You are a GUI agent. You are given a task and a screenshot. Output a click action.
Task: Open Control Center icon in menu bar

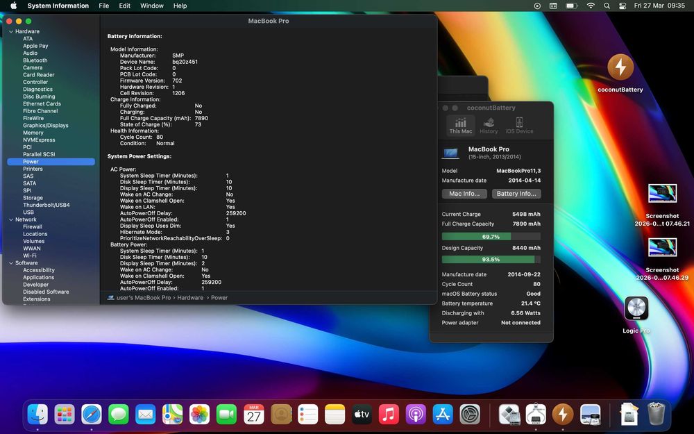coord(623,6)
